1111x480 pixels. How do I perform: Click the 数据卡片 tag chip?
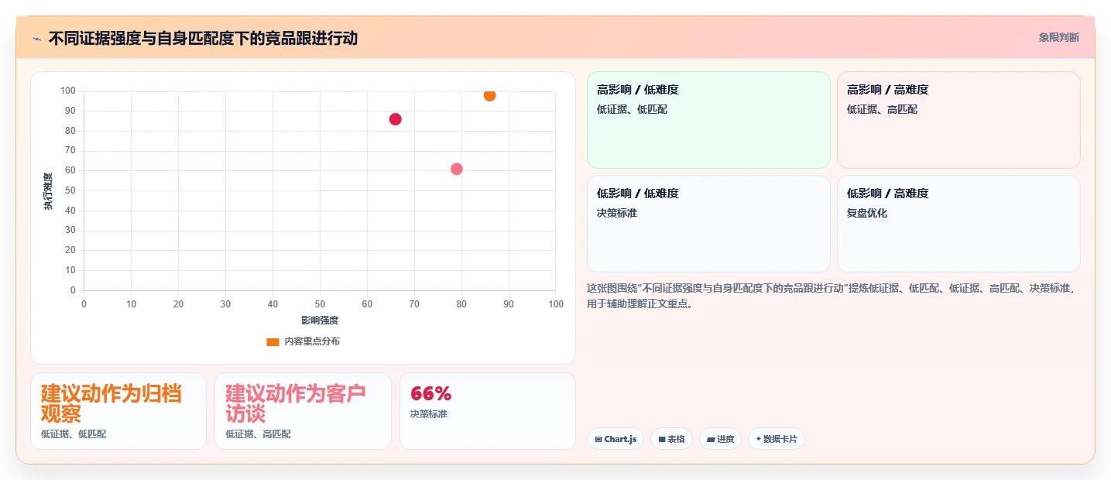coord(777,439)
